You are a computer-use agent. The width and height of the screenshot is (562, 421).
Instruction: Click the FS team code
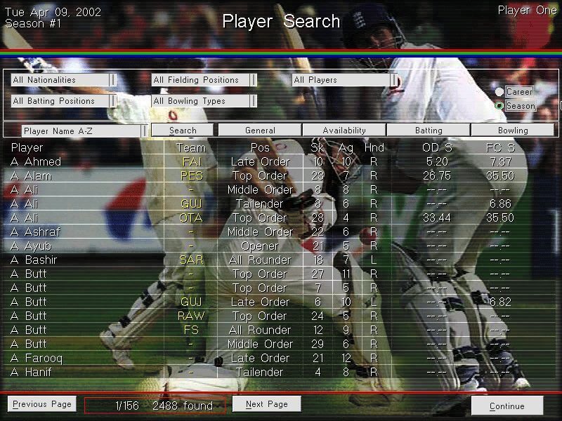click(x=191, y=330)
